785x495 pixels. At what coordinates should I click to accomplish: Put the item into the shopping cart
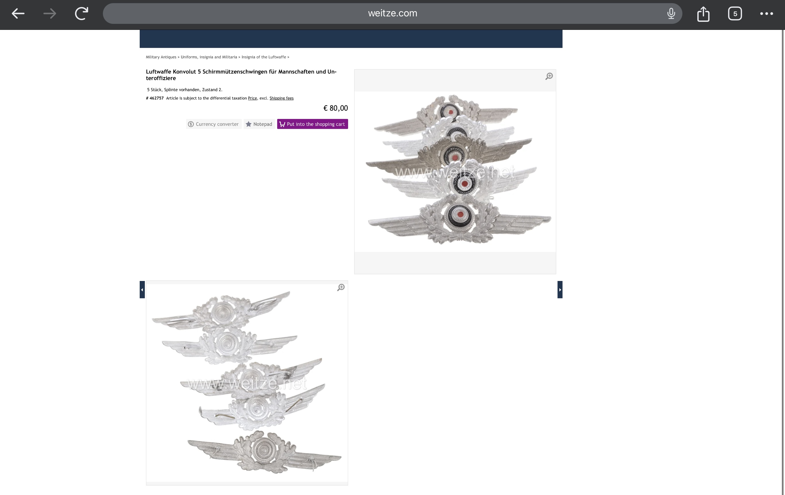tap(312, 124)
